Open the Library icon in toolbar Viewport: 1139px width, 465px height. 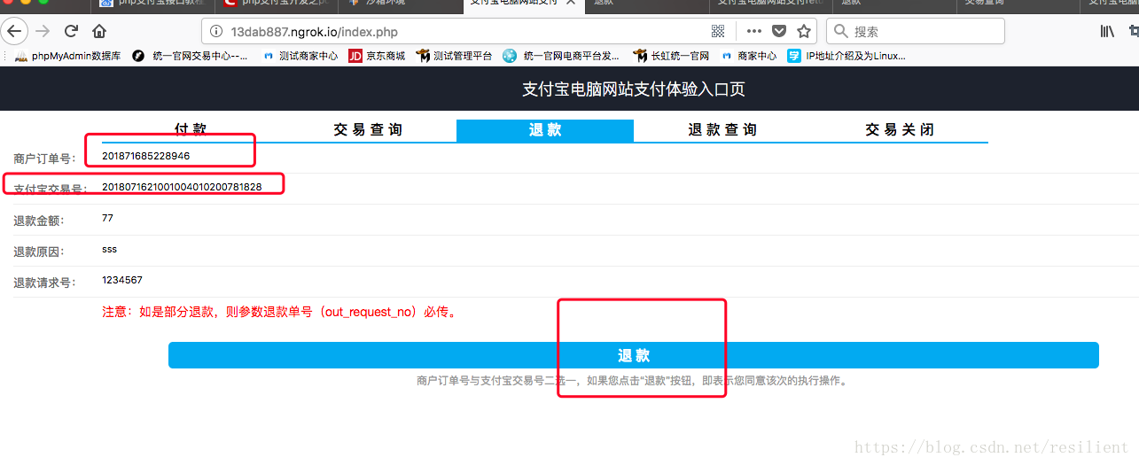[1107, 32]
